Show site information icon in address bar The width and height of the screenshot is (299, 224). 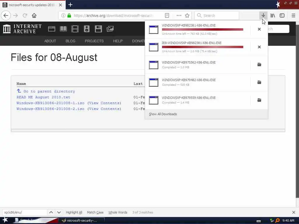[63, 15]
